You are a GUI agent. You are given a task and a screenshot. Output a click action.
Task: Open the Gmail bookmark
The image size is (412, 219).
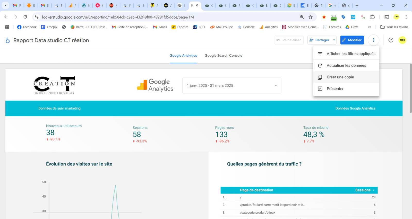pyautogui.click(x=160, y=27)
